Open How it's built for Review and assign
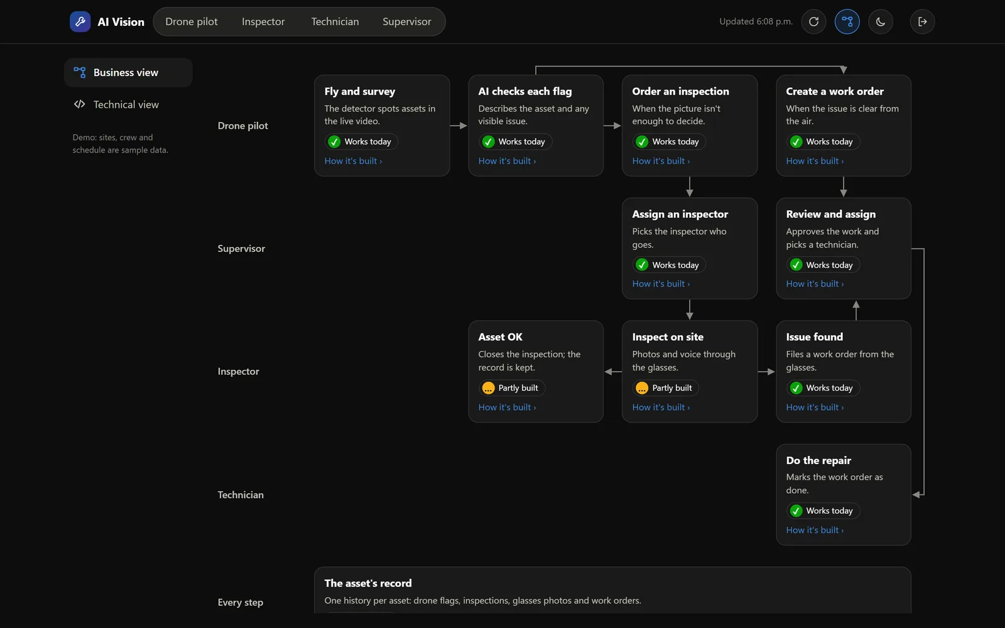Screen dimensions: 1005x628 click(x=815, y=284)
